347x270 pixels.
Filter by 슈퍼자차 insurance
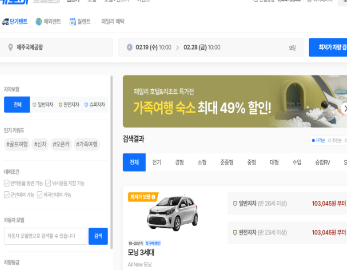pos(95,105)
